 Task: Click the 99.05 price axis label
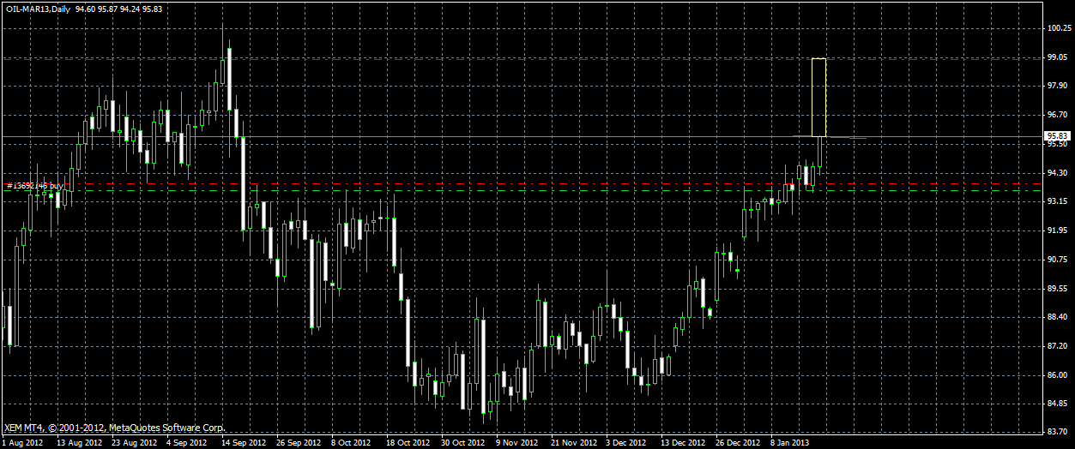point(1057,57)
